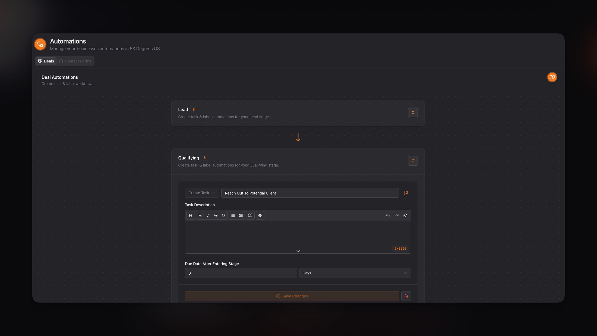Insert a blockquote
This screenshot has width=597, height=336.
click(x=250, y=215)
